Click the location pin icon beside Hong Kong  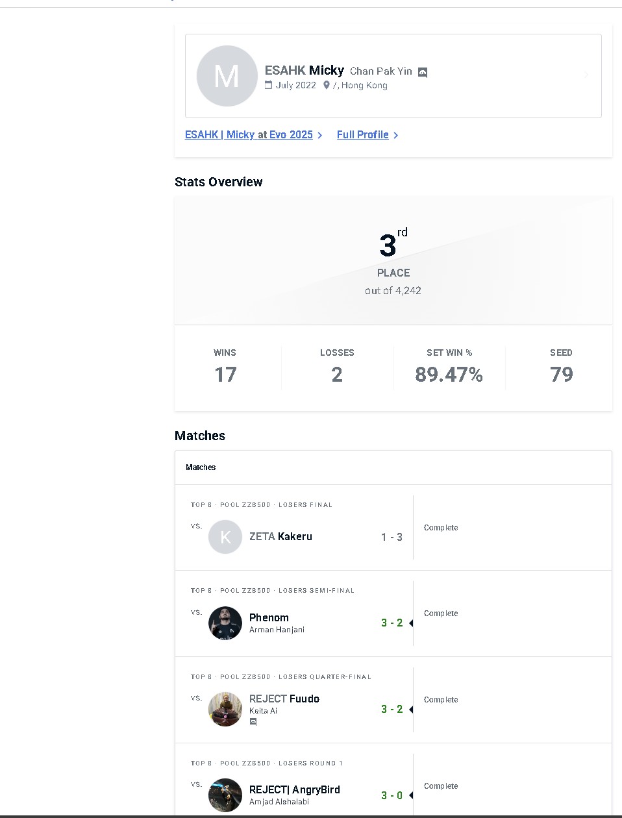[x=326, y=85]
